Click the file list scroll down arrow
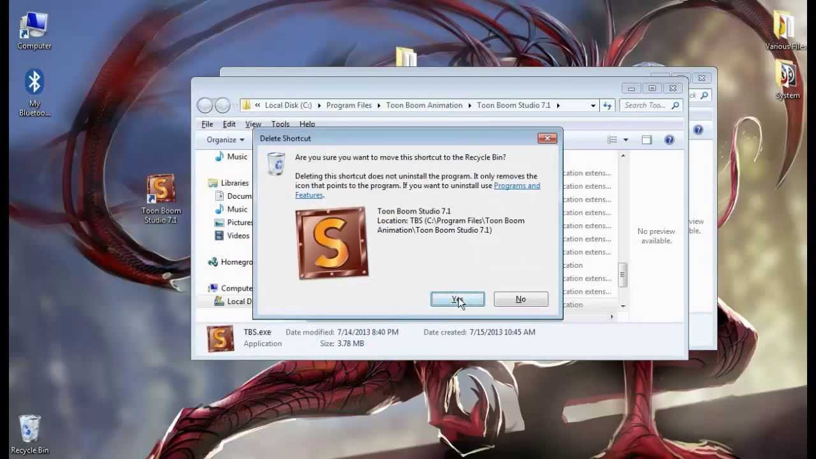This screenshot has width=816, height=459. pyautogui.click(x=623, y=306)
